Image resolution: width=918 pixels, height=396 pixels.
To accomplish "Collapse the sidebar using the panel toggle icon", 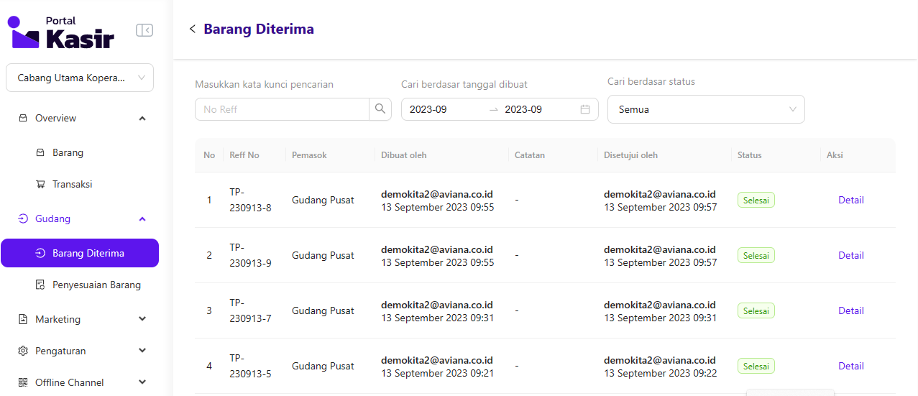I will 144,30.
